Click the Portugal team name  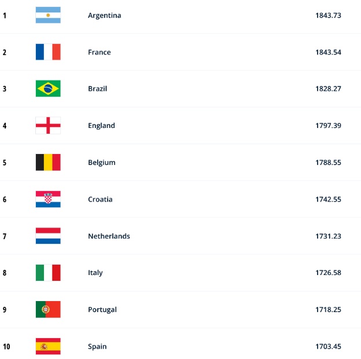coord(102,309)
